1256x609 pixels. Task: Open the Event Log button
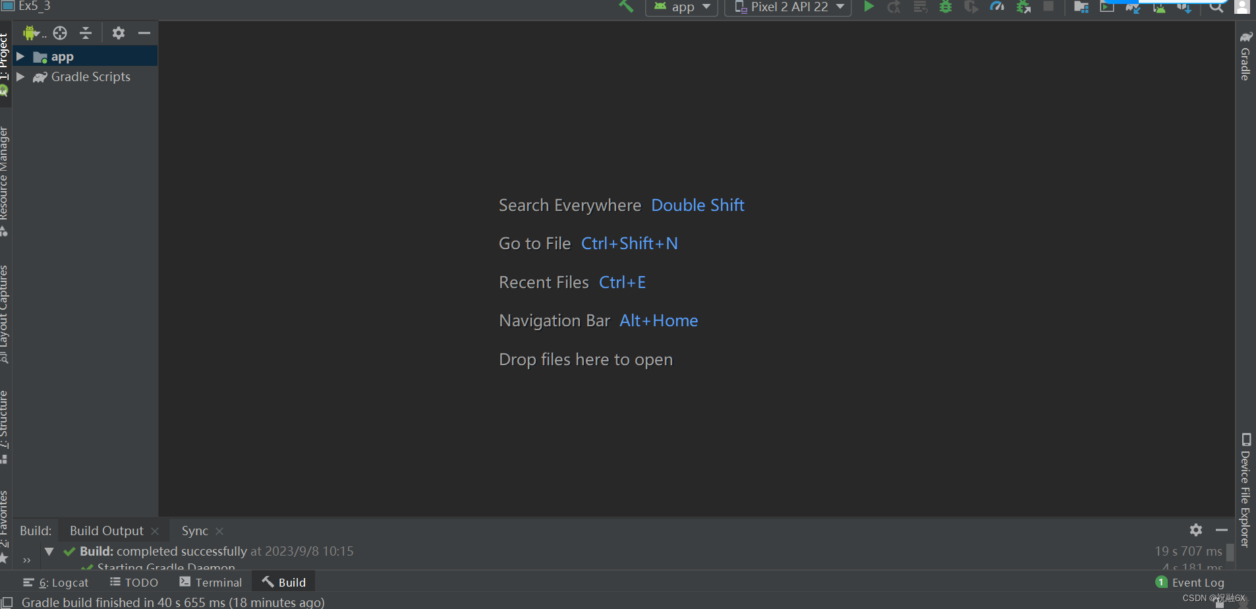1190,583
